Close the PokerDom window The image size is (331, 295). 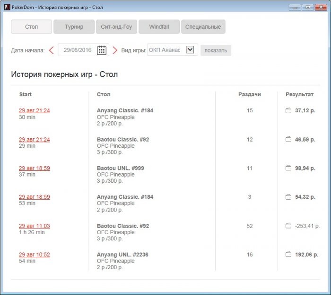pos(321,8)
